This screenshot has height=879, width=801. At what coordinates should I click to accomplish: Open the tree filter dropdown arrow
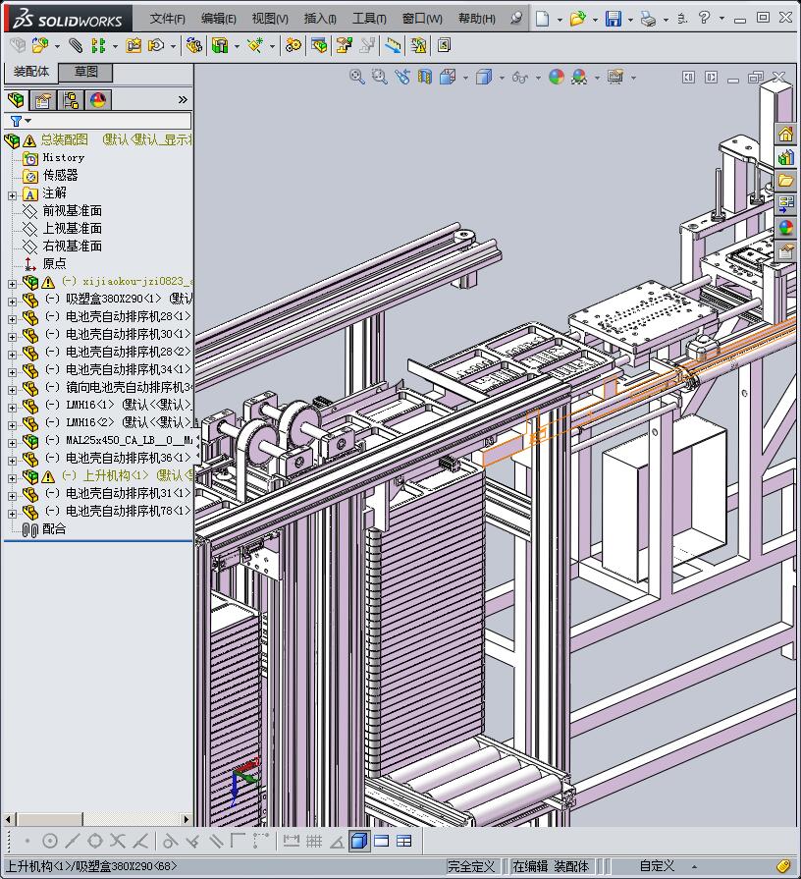pos(29,122)
